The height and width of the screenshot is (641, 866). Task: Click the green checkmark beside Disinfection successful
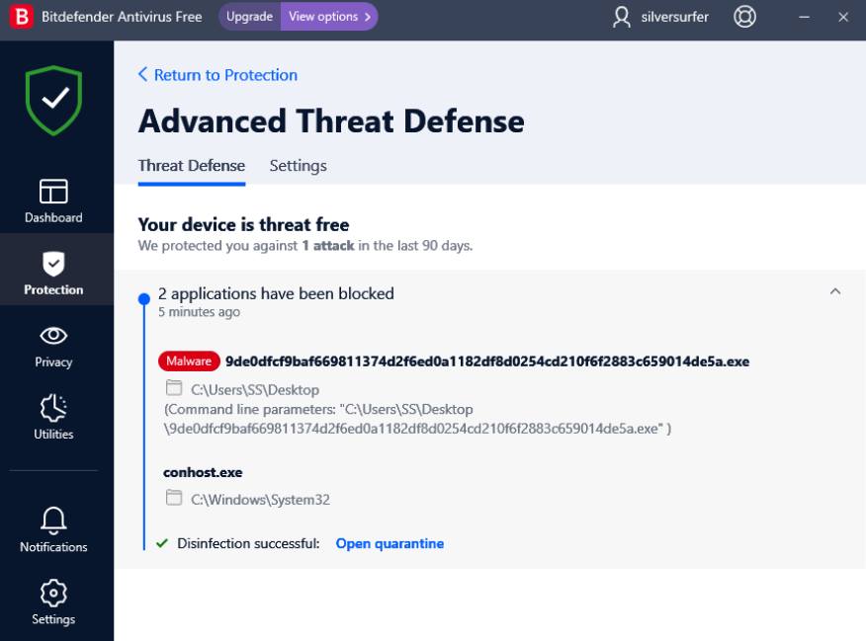click(x=162, y=543)
